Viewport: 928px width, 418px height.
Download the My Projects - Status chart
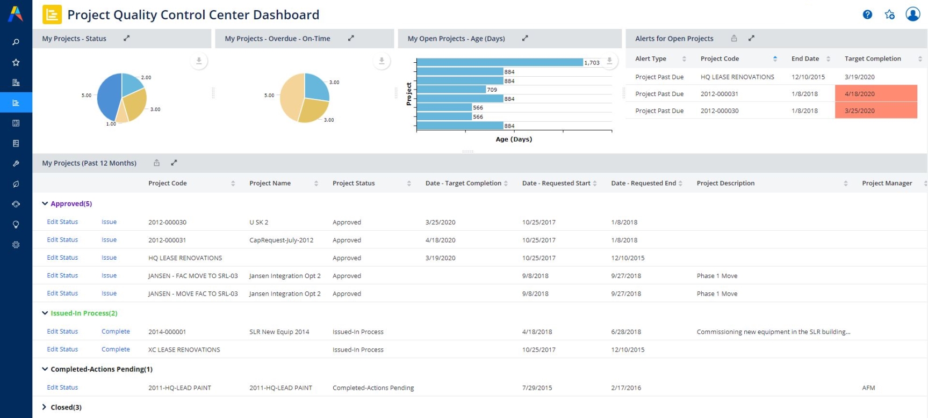point(199,61)
